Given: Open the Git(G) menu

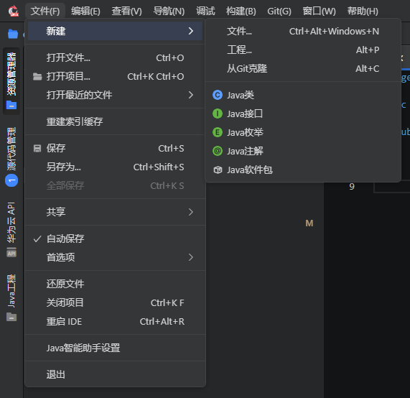Looking at the screenshot, I should (x=279, y=11).
